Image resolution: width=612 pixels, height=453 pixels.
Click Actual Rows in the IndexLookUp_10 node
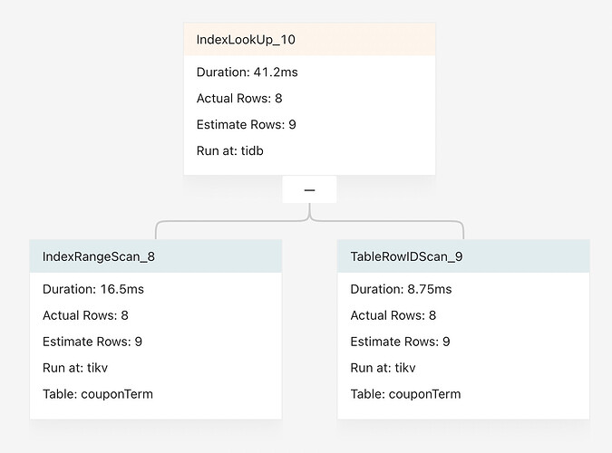(x=239, y=98)
